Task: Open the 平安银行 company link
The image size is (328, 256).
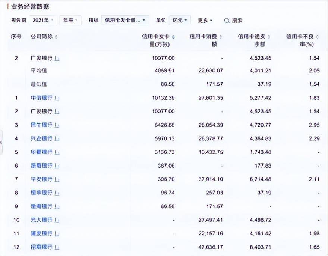Action: coord(41,179)
